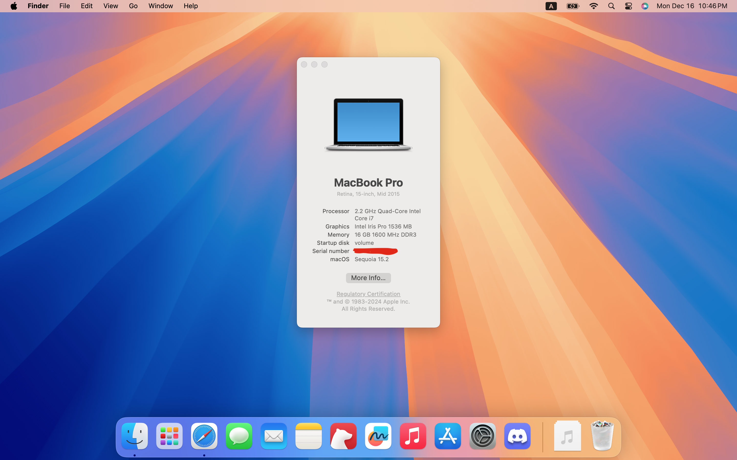Image resolution: width=737 pixels, height=460 pixels.
Task: Open the App Store from the Dock
Action: tap(447, 436)
